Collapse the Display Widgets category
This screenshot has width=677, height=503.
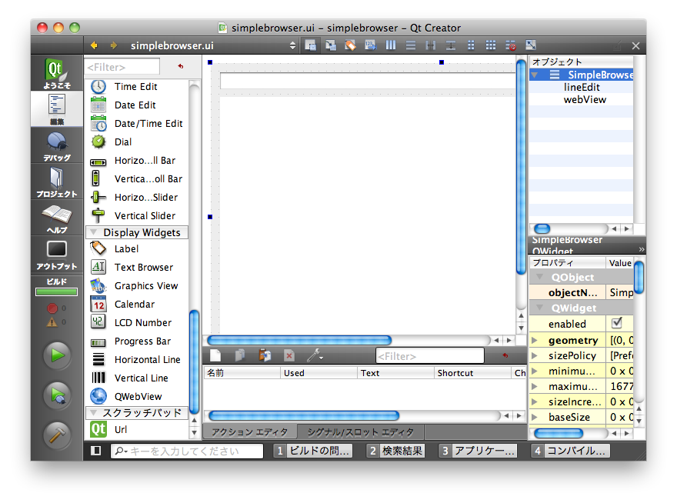[93, 232]
